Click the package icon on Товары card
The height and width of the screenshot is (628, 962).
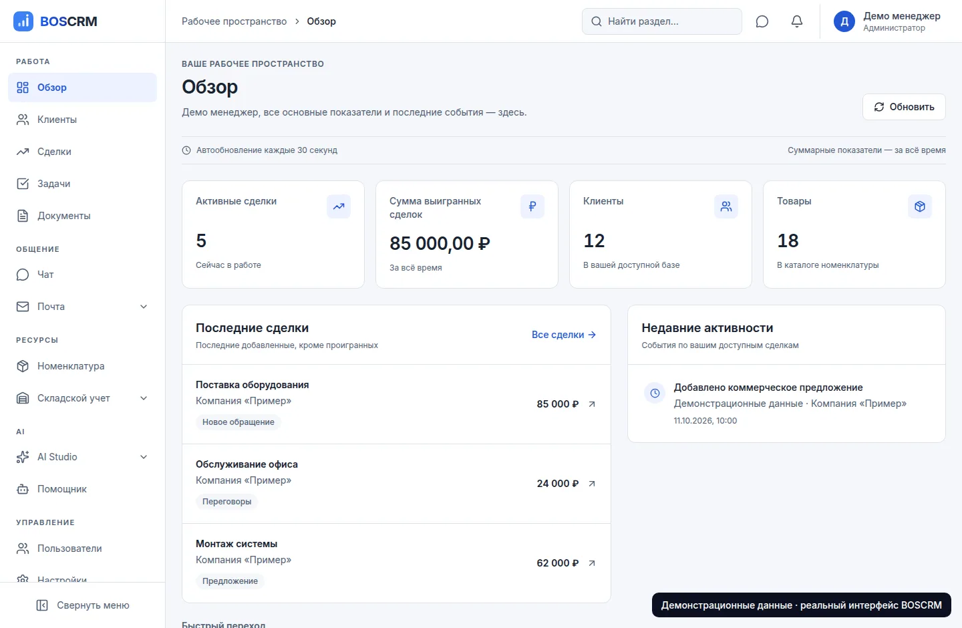tap(920, 206)
